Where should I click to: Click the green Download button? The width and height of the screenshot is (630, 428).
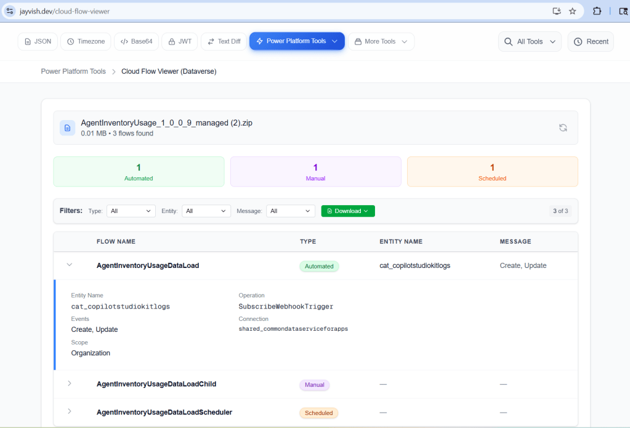pos(348,211)
